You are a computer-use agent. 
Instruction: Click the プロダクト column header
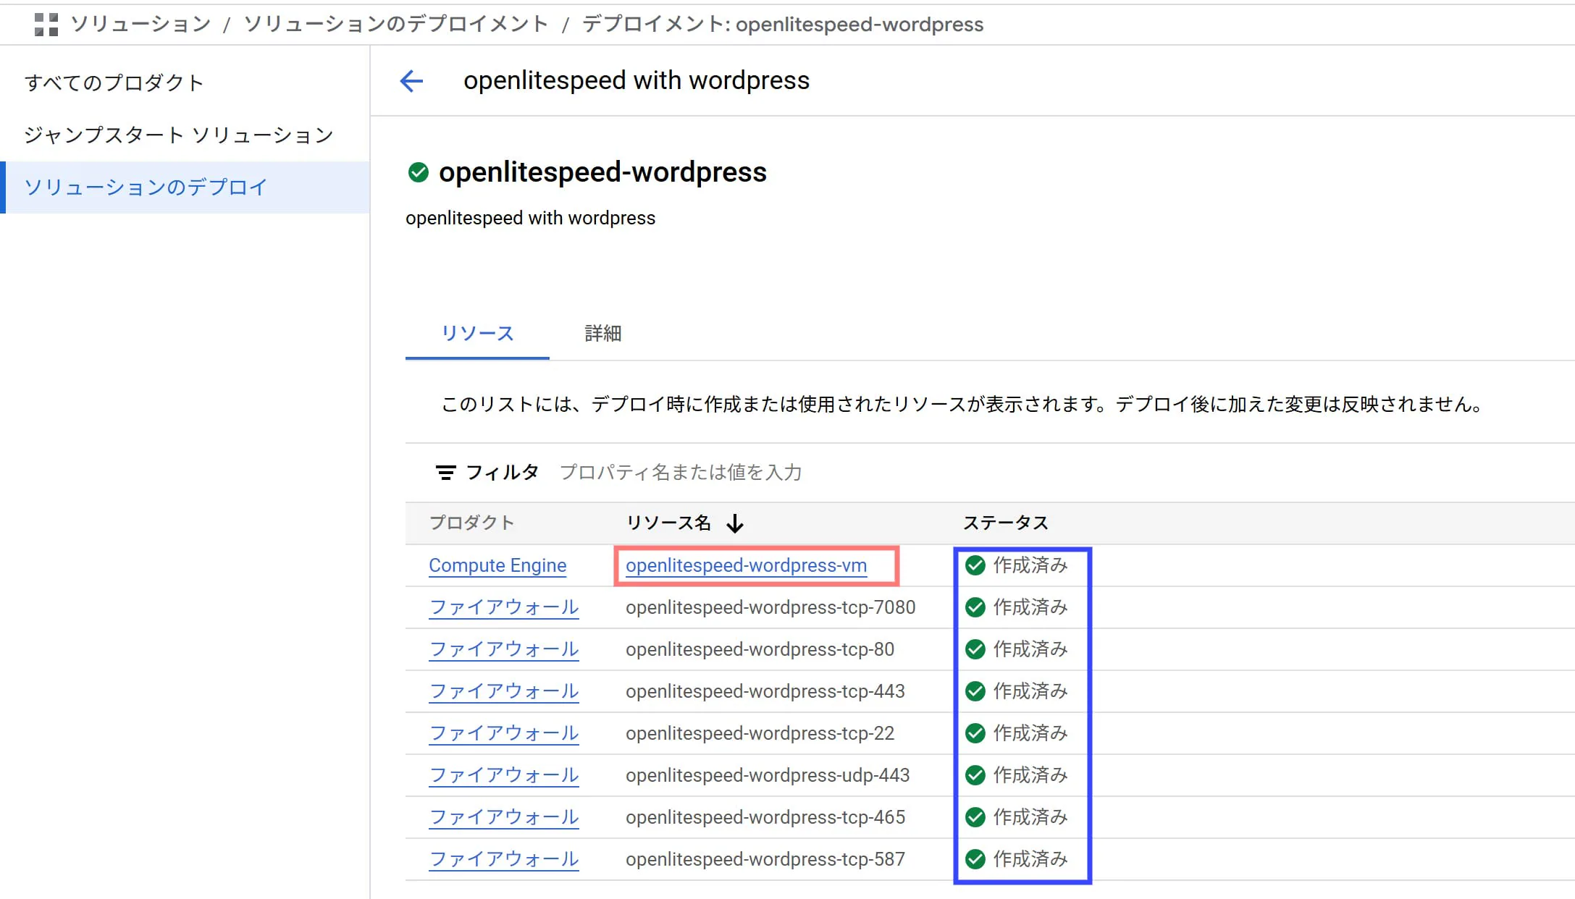point(471,523)
